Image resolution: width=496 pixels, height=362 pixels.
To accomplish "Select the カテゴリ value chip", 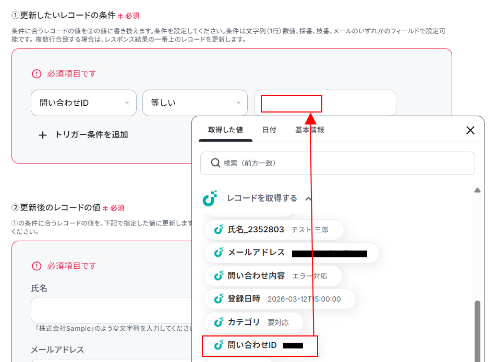I will (254, 322).
